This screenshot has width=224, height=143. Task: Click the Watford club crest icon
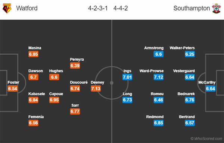point(7,9)
